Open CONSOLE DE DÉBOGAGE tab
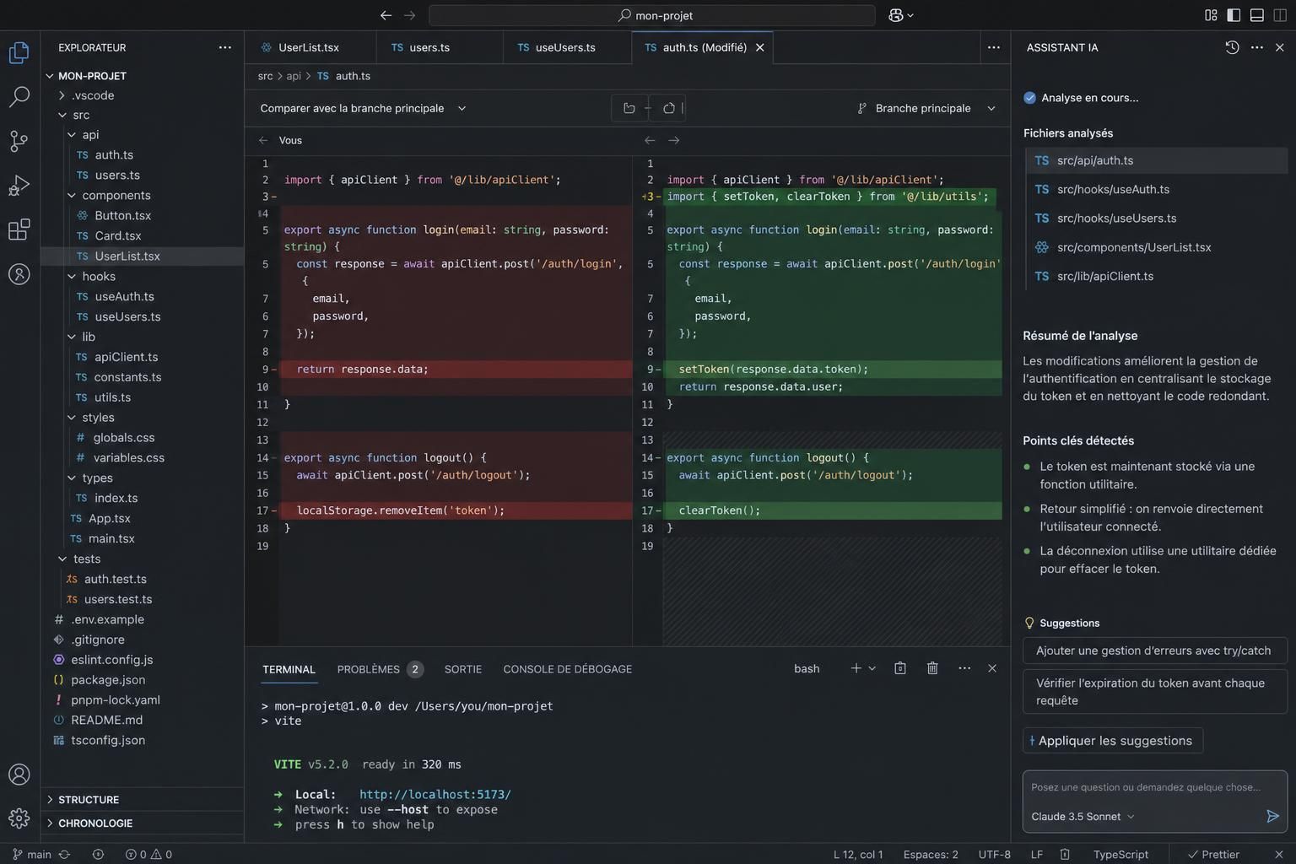The image size is (1296, 864). [568, 669]
